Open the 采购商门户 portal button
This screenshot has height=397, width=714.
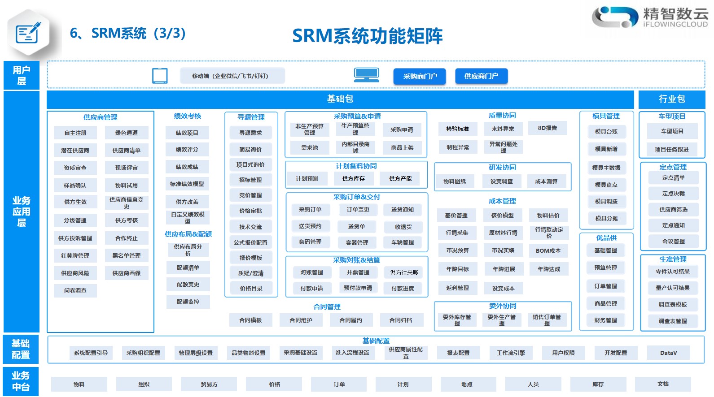tap(420, 76)
